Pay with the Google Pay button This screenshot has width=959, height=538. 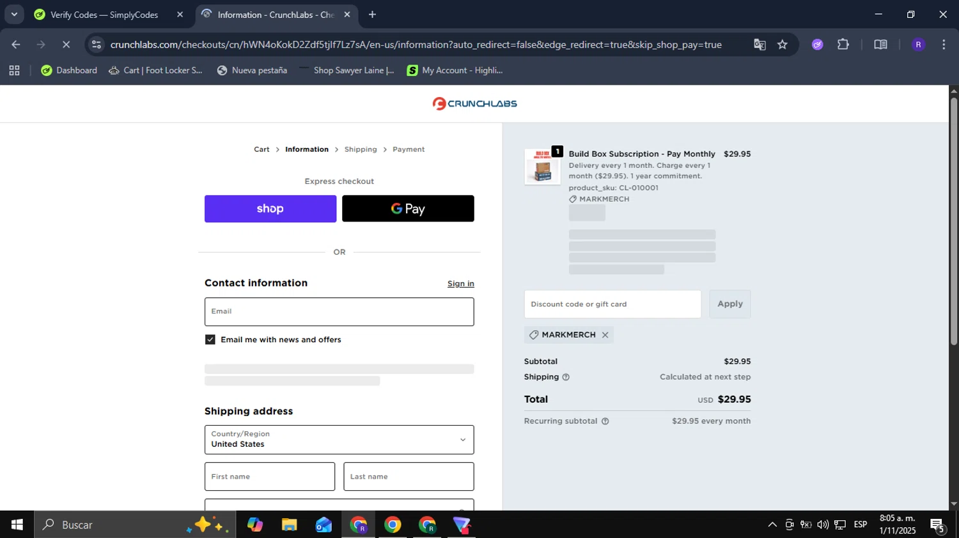(408, 209)
